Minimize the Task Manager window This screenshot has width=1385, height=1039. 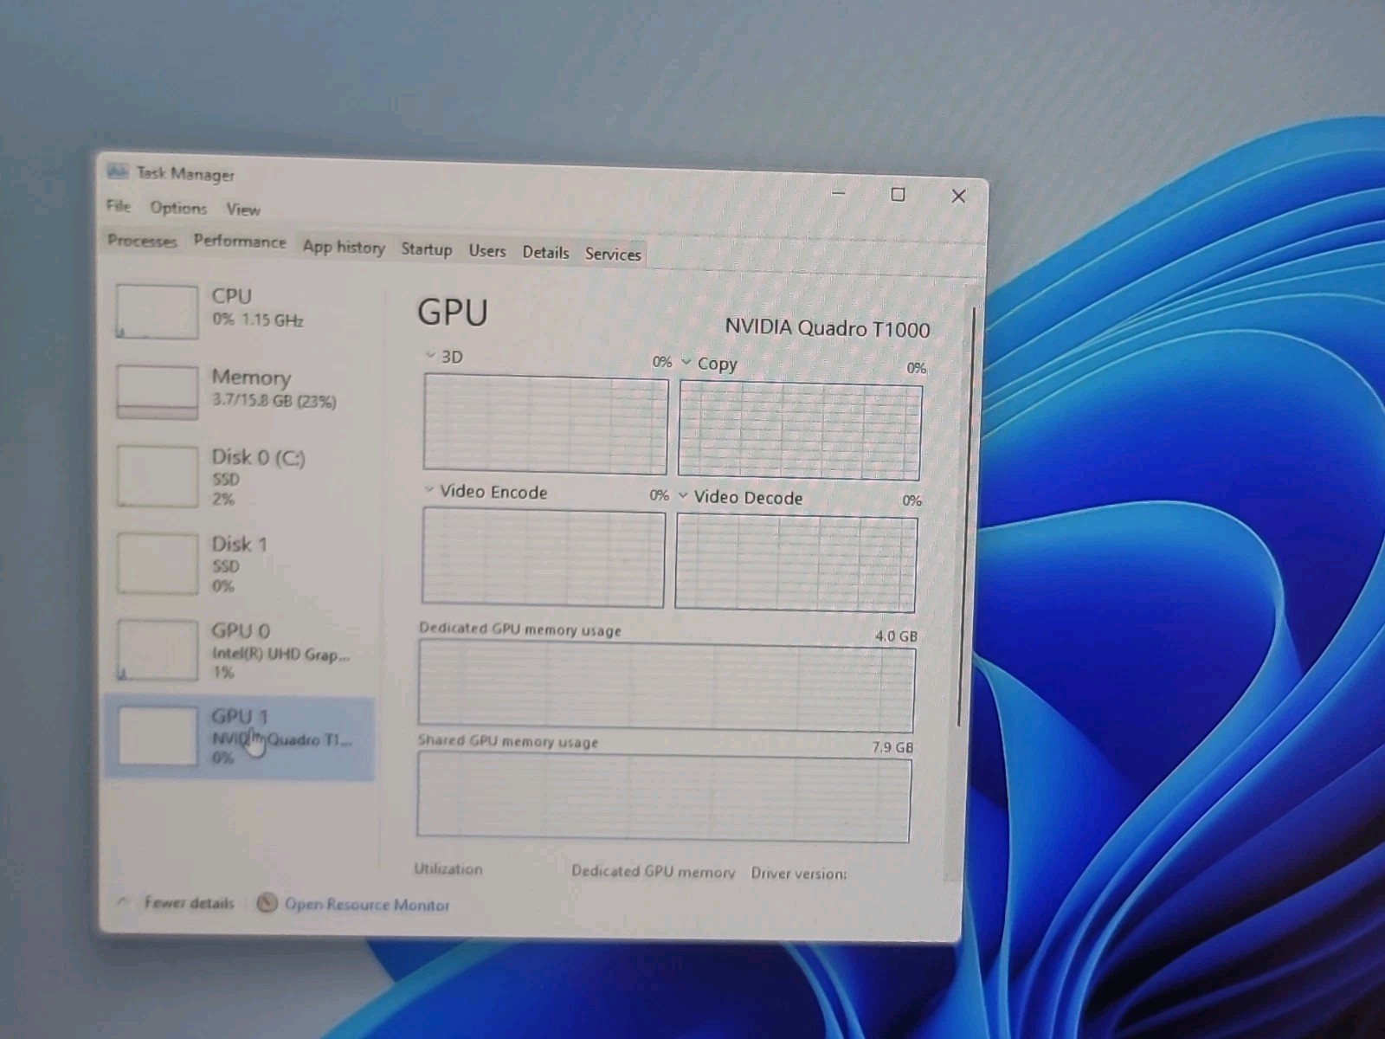point(838,192)
